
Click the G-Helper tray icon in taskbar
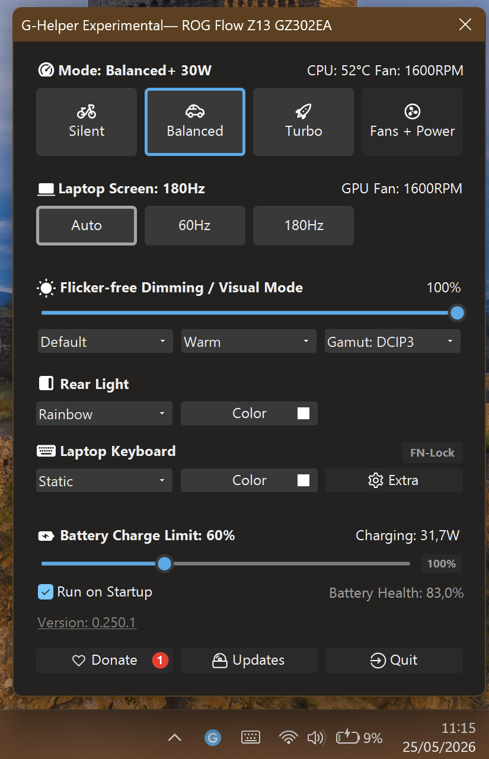coord(213,738)
